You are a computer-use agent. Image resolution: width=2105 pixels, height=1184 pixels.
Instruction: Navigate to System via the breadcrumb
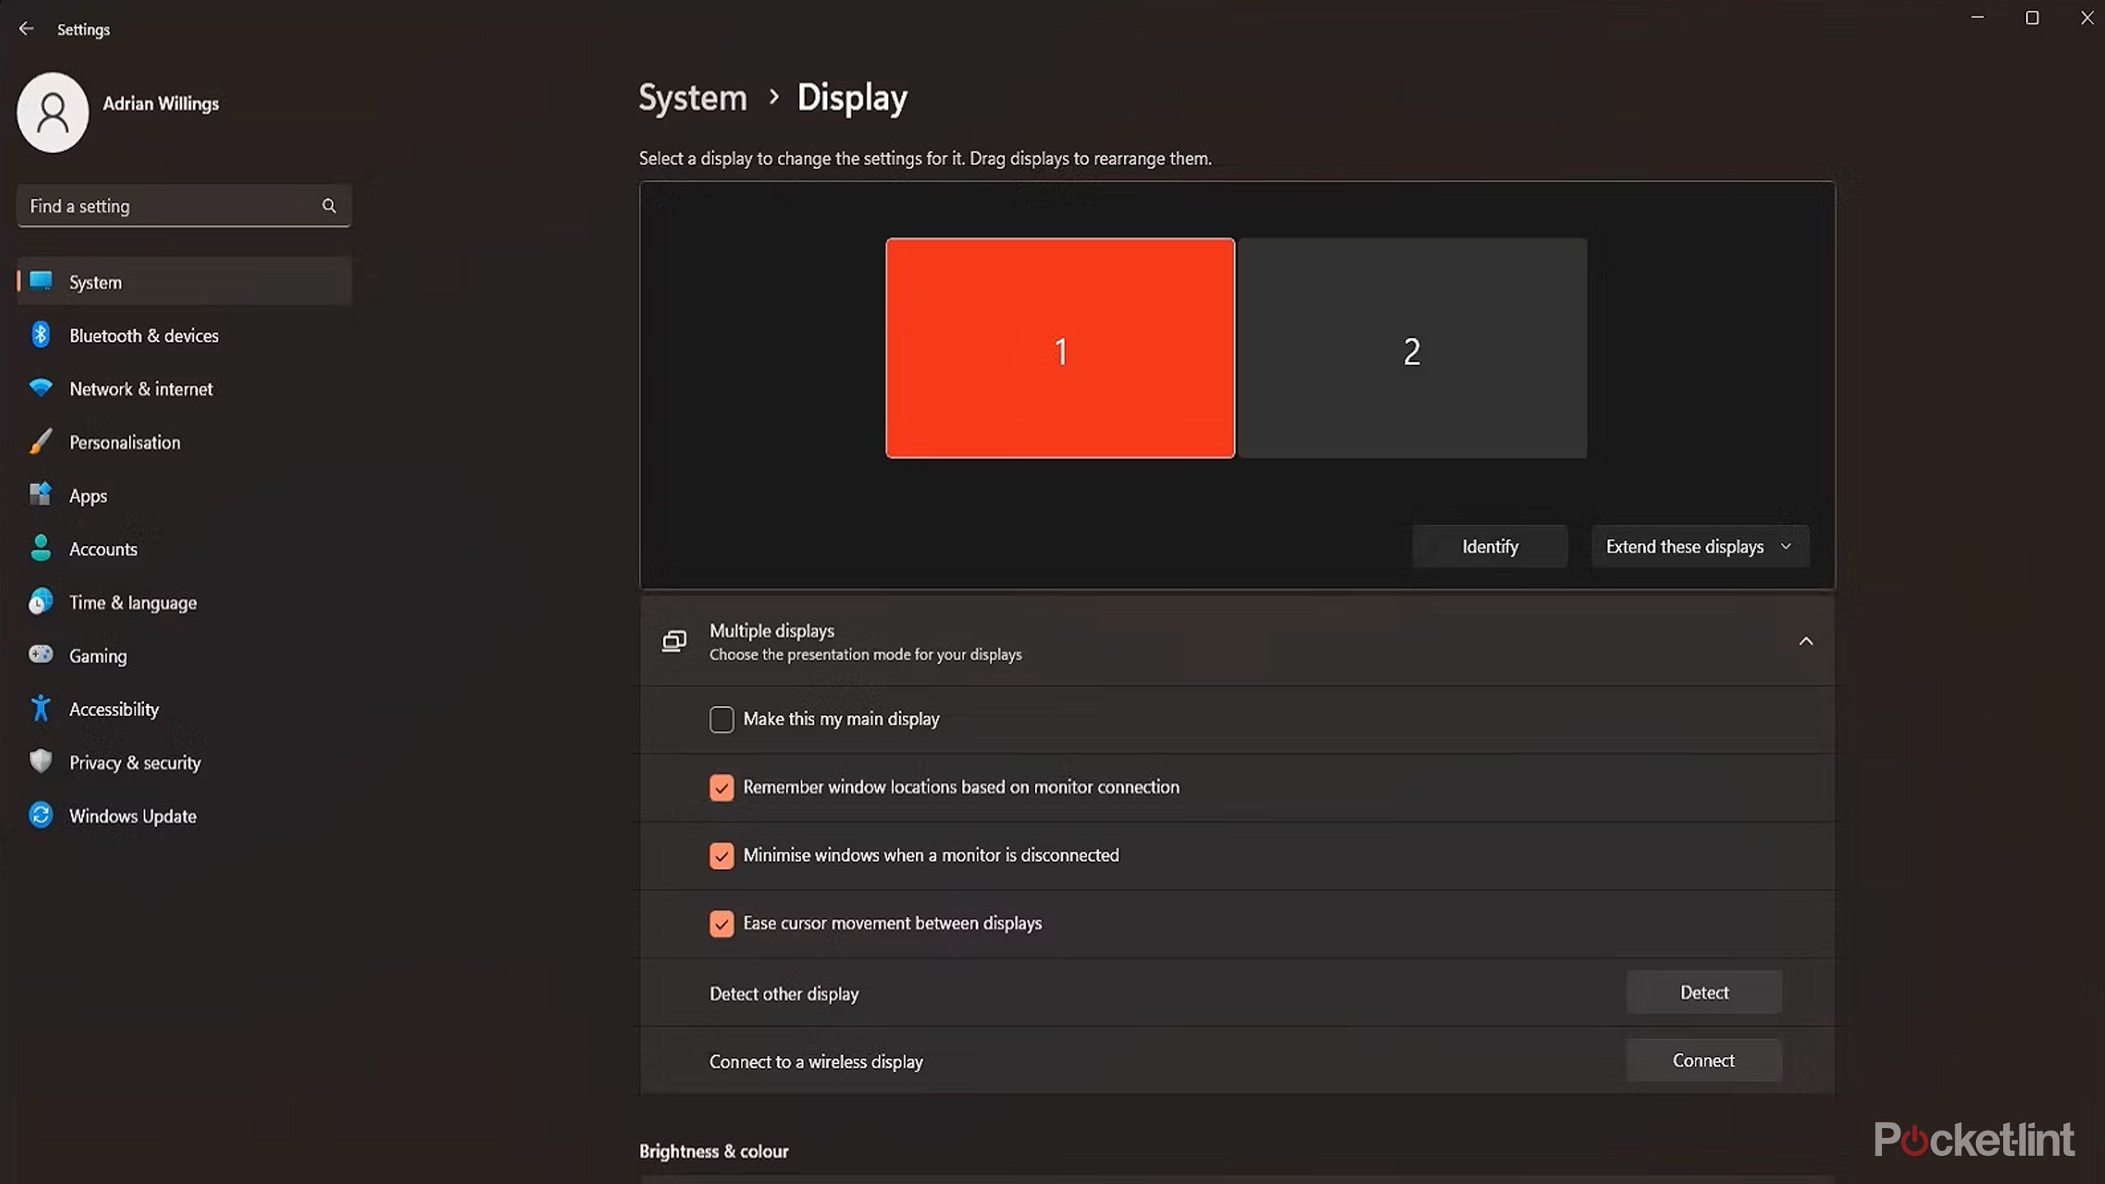692,96
